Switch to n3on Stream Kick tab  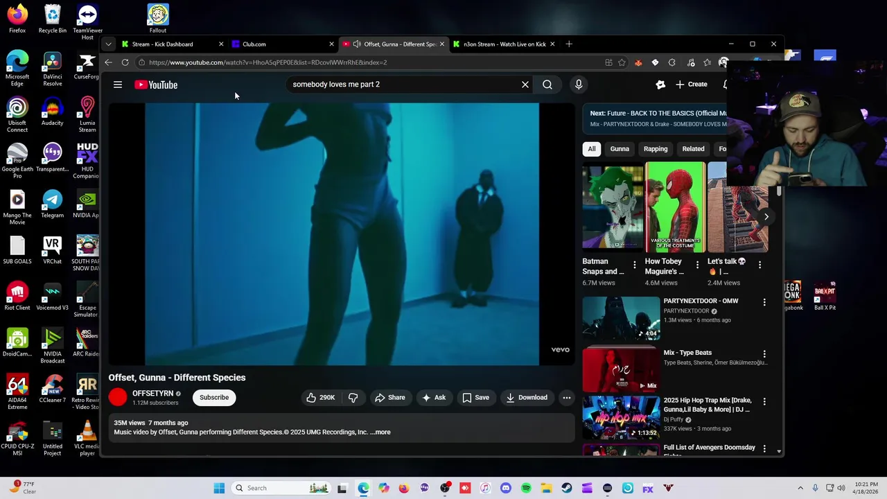click(x=504, y=44)
